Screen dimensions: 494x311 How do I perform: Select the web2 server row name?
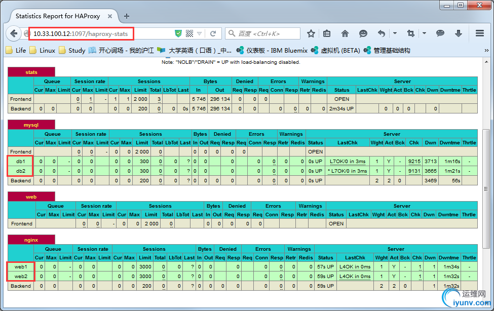click(x=21, y=277)
